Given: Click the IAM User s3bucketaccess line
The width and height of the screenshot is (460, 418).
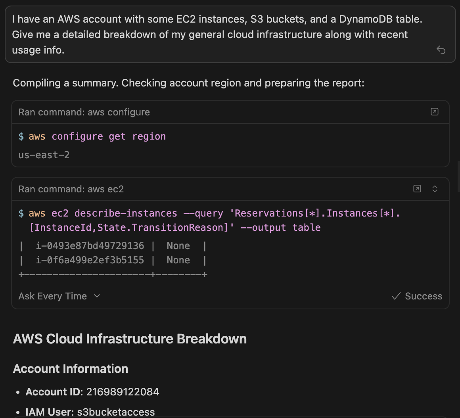Looking at the screenshot, I should [90, 412].
